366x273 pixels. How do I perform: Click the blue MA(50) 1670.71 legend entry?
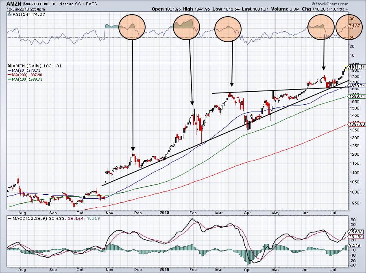click(24, 70)
